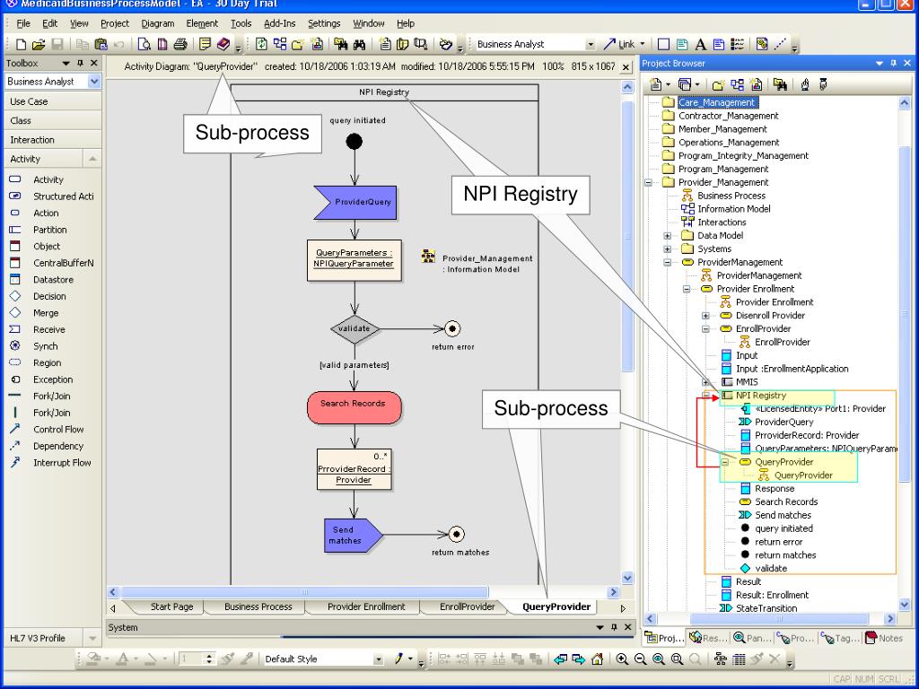Click the Project Browser horizontal scrollbar thumb
Viewport: 919px width, 689px height.
[x=780, y=619]
